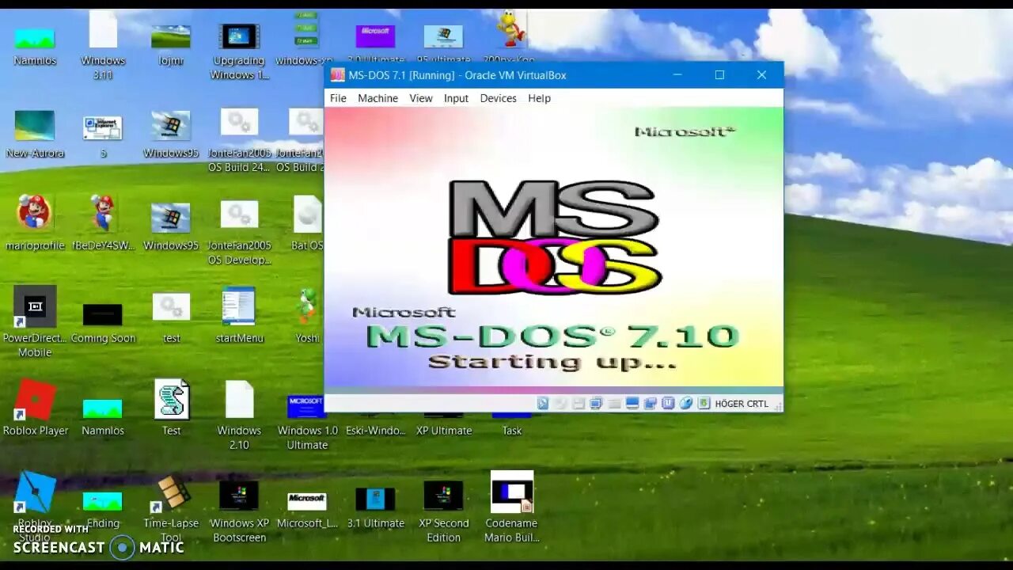The width and height of the screenshot is (1013, 570).
Task: Open the Roblox Studio shortcut
Action: click(35, 505)
